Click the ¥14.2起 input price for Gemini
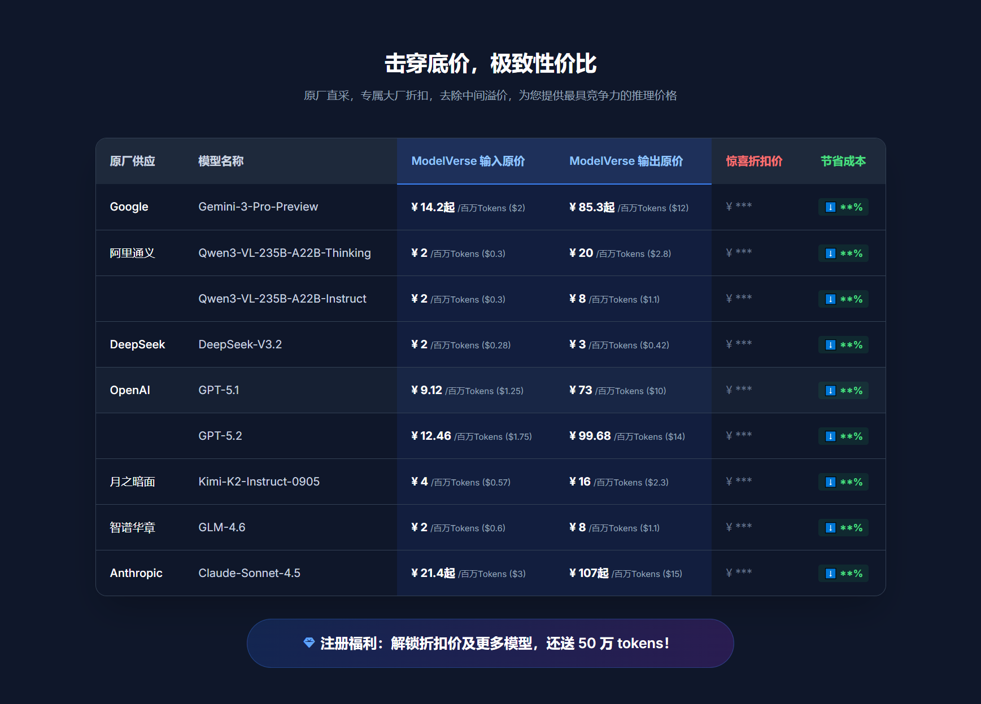Screen dimensions: 981x704 pyautogui.click(x=433, y=207)
